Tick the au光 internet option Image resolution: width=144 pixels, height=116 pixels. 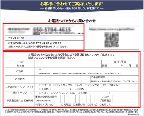click(x=76, y=85)
